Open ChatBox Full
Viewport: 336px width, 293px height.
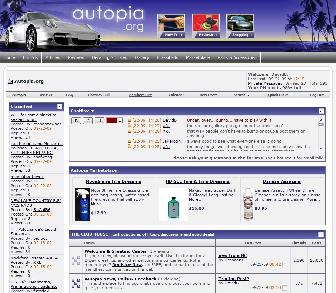pos(99,95)
